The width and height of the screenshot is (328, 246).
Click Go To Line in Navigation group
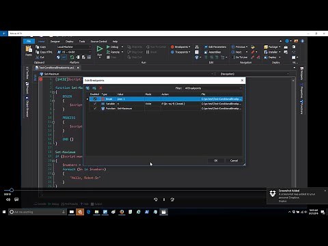(x=240, y=57)
